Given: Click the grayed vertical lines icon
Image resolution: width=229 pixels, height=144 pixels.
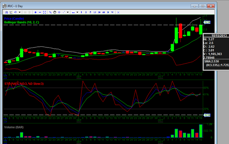Looking at the screenshot, I should (x=29, y=13).
